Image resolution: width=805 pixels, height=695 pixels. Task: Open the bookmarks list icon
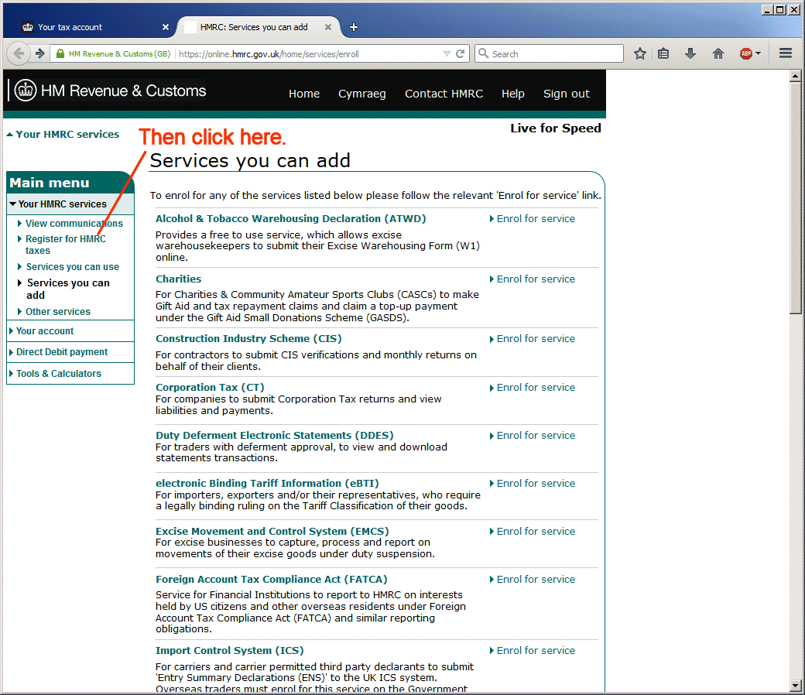click(x=663, y=53)
